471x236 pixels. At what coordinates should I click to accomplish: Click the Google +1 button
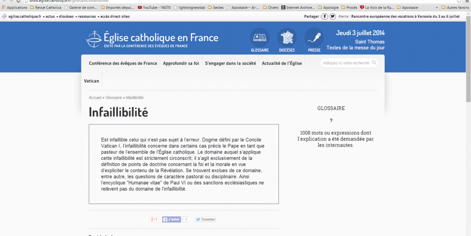coord(154,219)
